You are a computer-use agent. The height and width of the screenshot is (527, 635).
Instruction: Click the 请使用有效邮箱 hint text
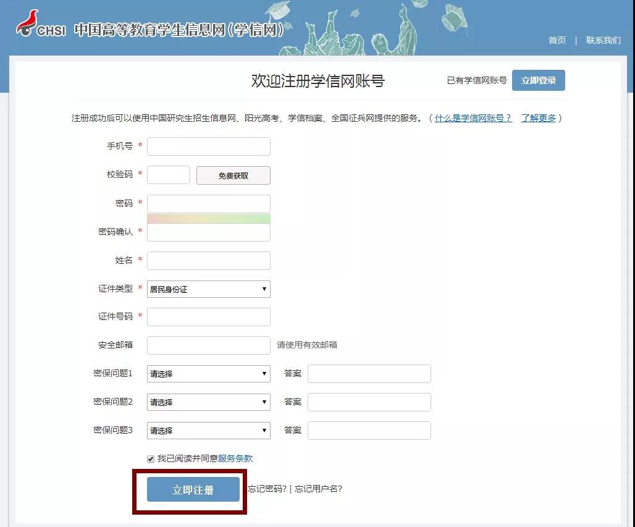coord(307,345)
